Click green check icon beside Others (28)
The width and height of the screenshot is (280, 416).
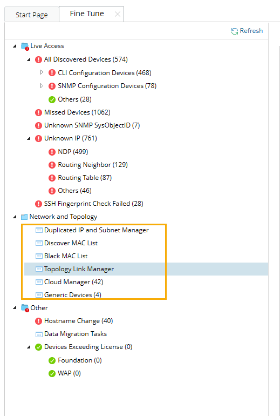coord(52,99)
